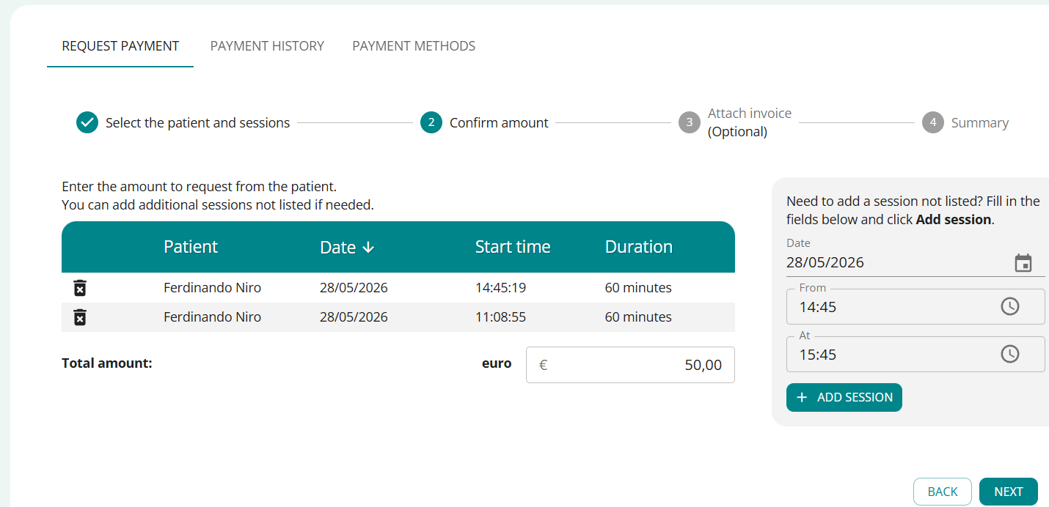Click the step 3 Attach invoice circle
Viewport: 1049px width, 507px height.
pyautogui.click(x=690, y=122)
